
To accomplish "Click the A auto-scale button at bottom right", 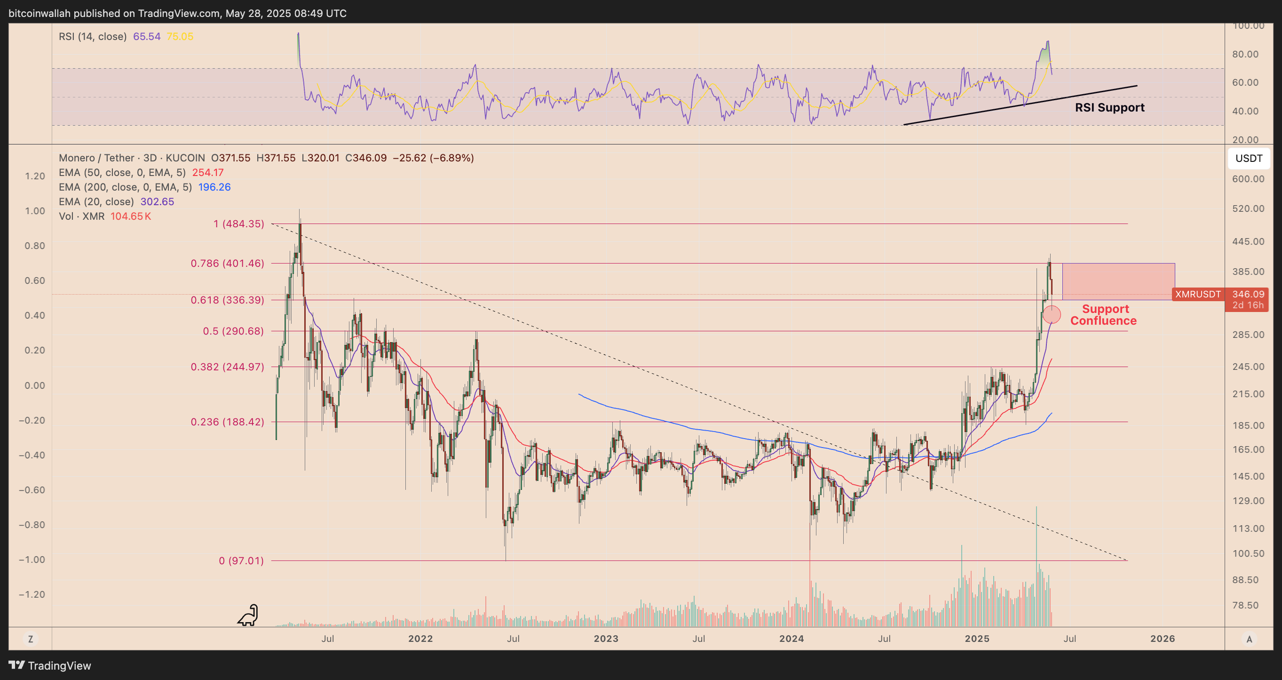I will 1249,639.
